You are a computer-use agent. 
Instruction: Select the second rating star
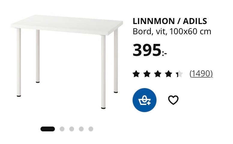(x=147, y=74)
